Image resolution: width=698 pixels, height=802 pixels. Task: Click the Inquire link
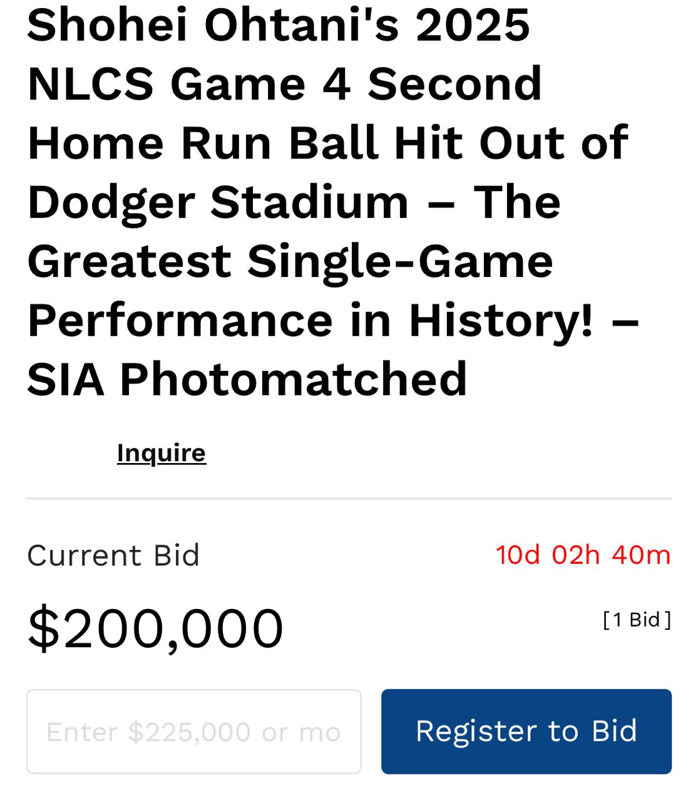pyautogui.click(x=162, y=453)
